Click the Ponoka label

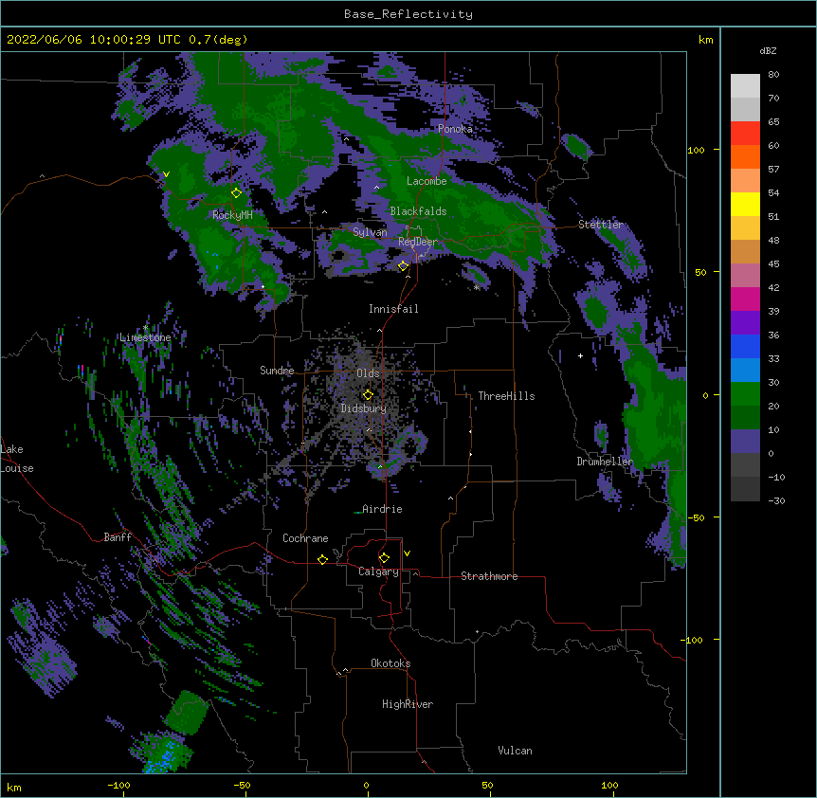[x=455, y=129]
